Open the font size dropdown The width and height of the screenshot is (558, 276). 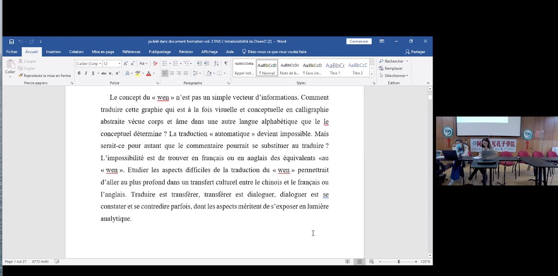[119, 64]
